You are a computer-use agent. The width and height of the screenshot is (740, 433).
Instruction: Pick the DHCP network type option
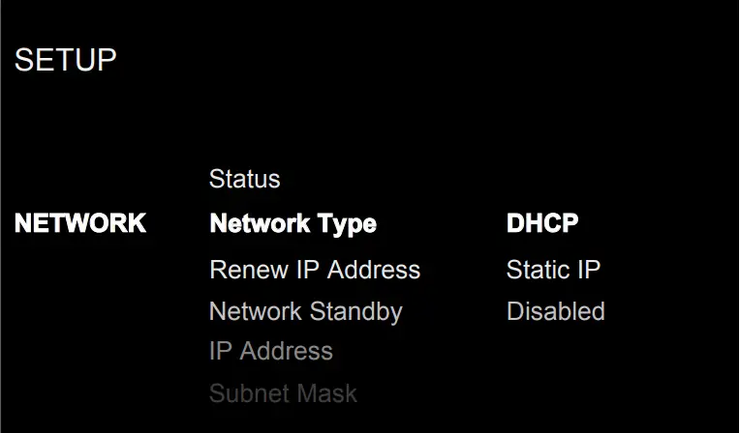(541, 224)
